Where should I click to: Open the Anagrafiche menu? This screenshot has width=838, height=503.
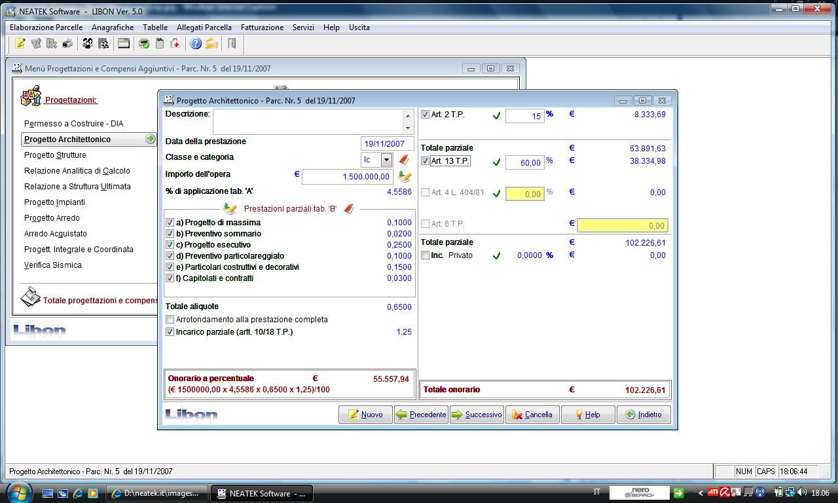tap(113, 28)
